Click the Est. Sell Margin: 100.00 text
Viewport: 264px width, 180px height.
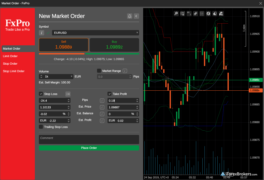(55, 82)
